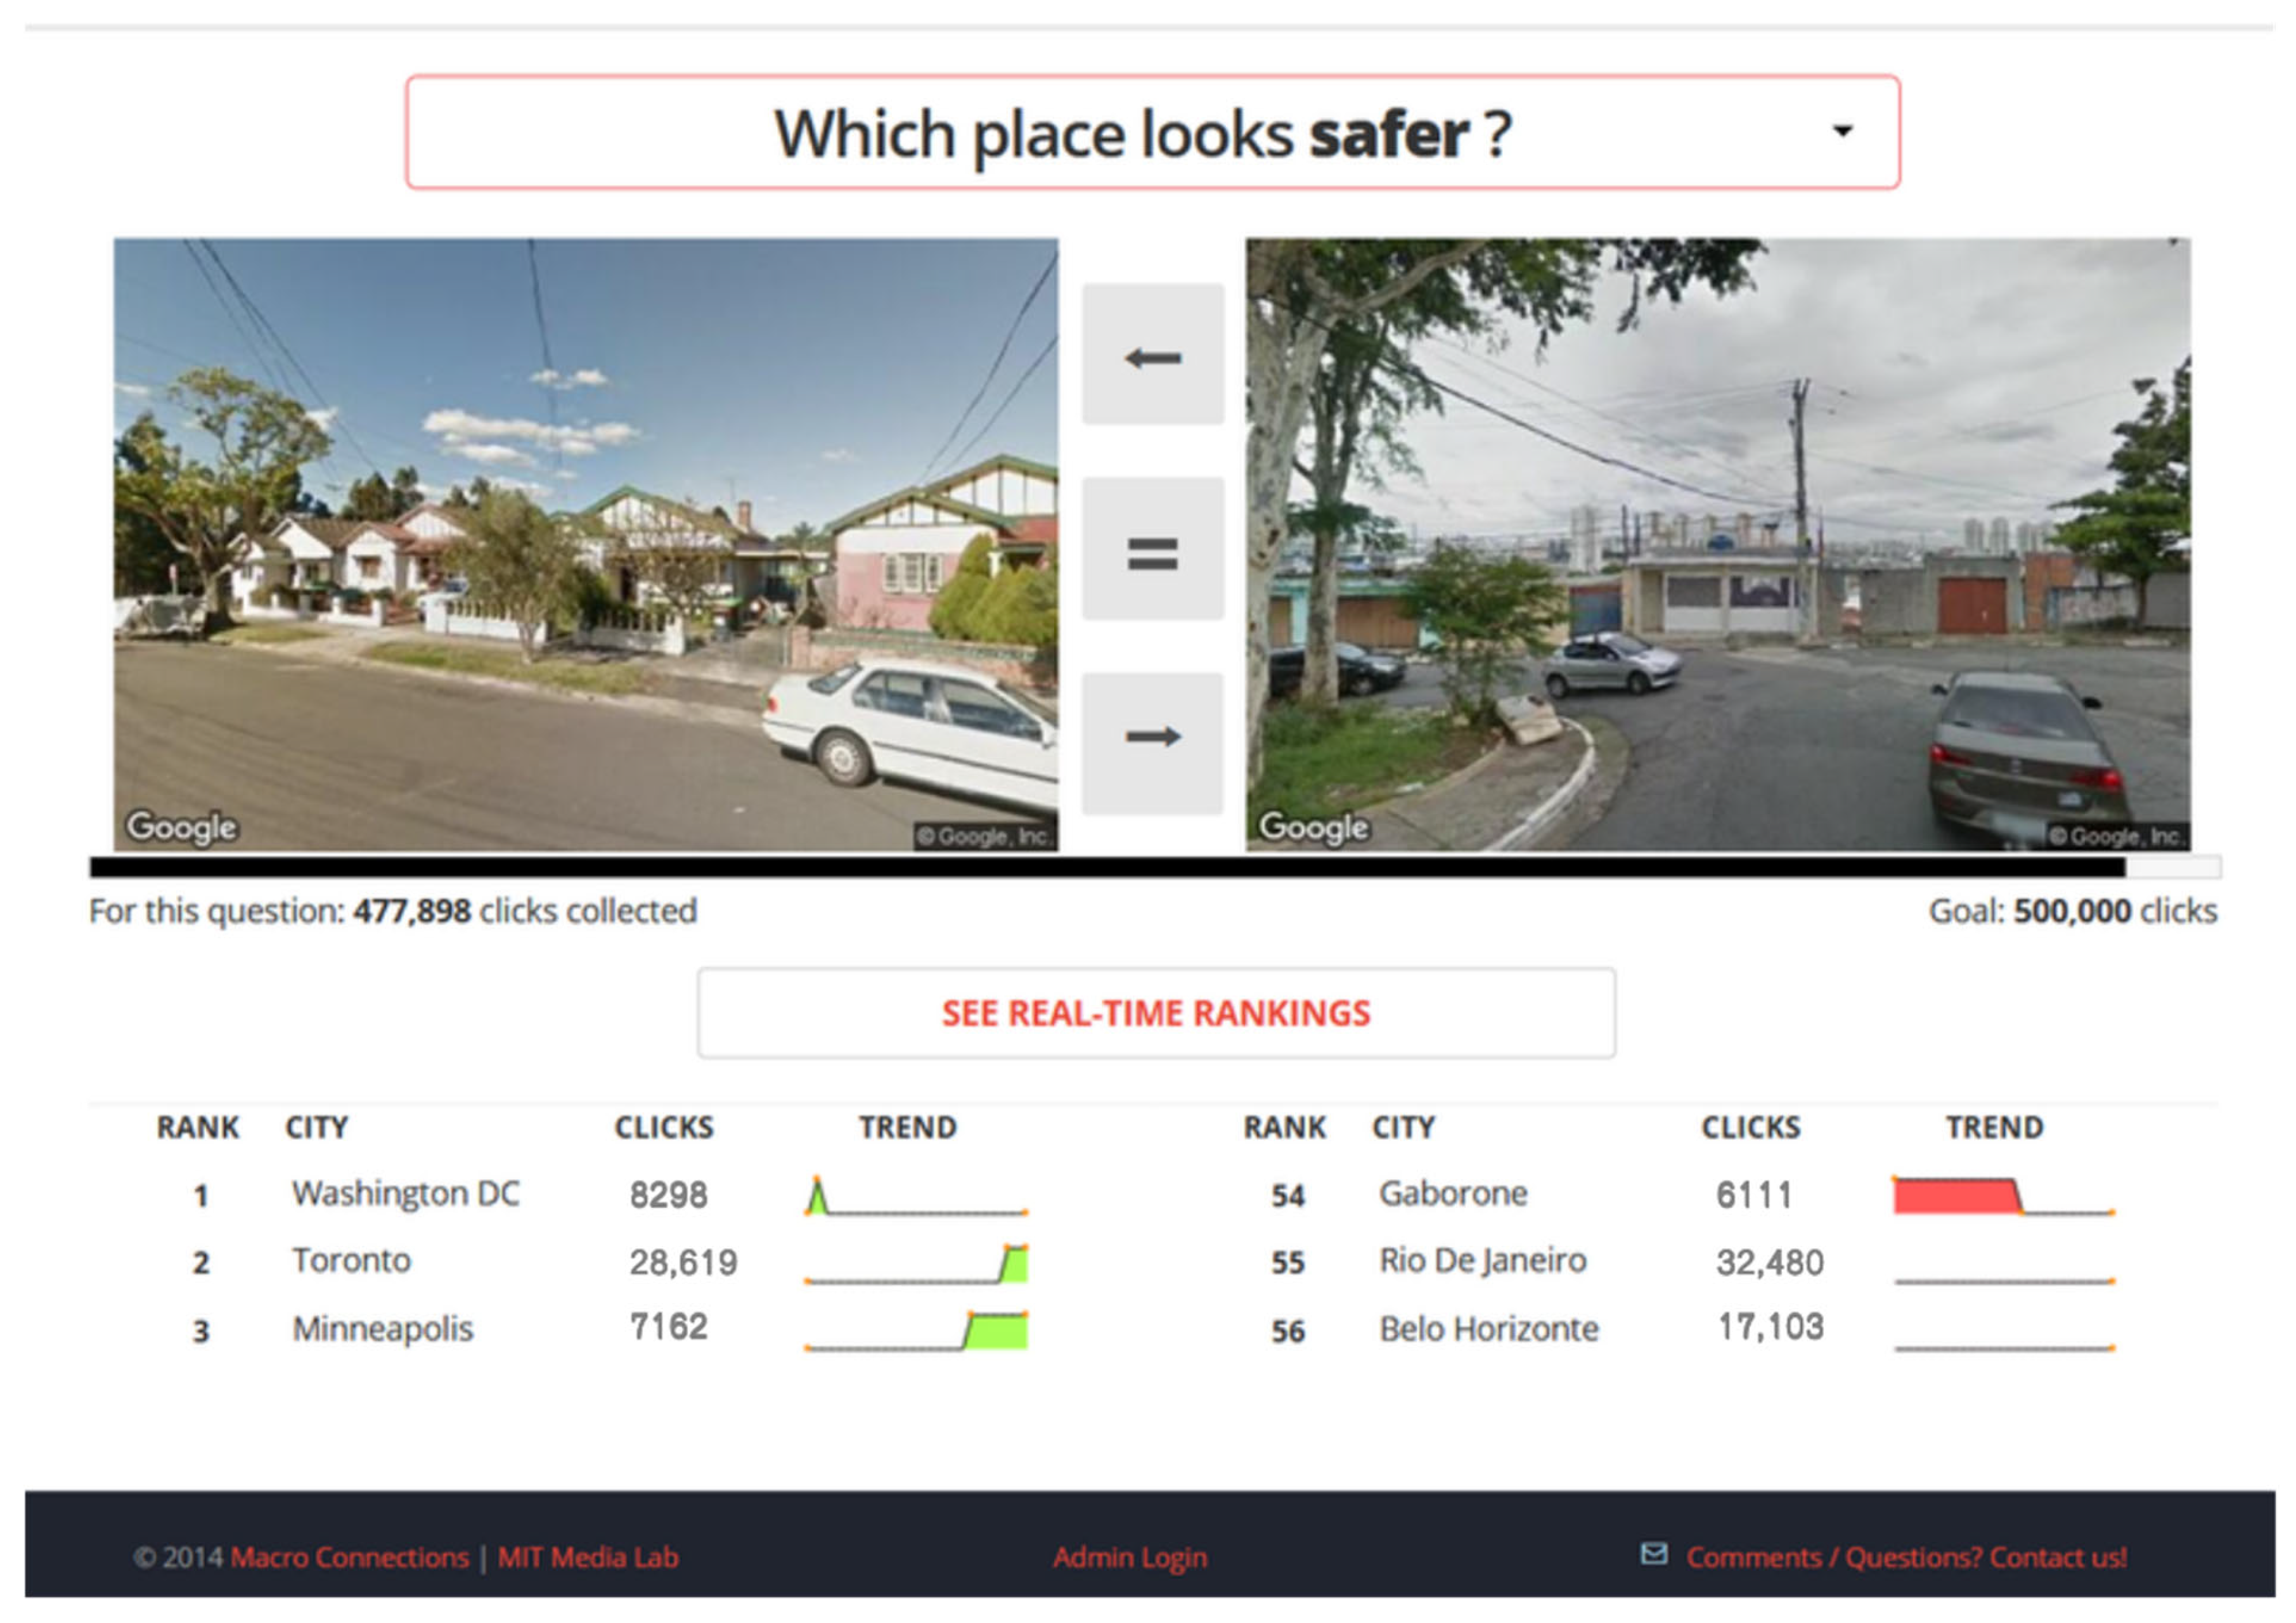This screenshot has width=2296, height=1623.
Task: Open the question dropdown arrow
Action: tap(1842, 130)
